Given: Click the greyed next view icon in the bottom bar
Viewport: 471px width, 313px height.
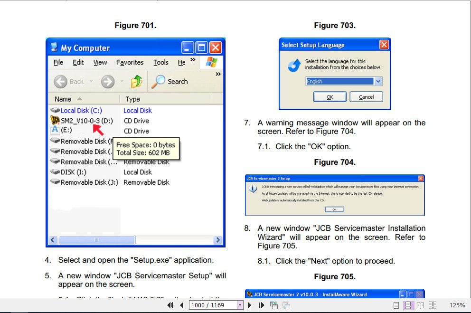Looking at the screenshot, I should [x=286, y=305].
